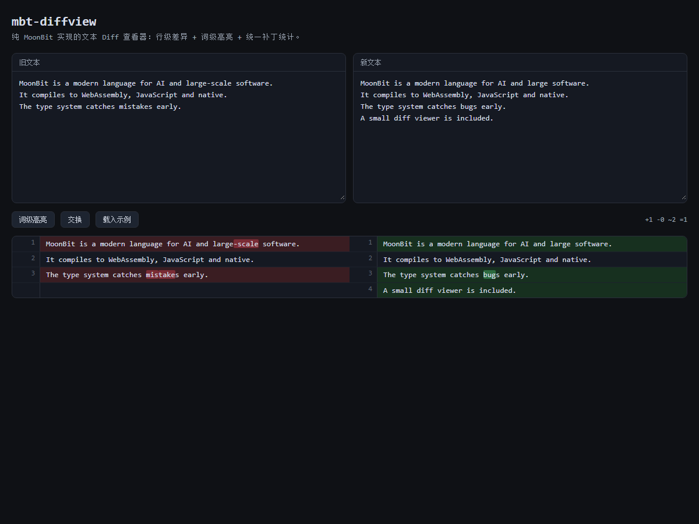Click left diff row "It compiles to WebAssembly"
The width and height of the screenshot is (699, 524).
tap(195, 260)
